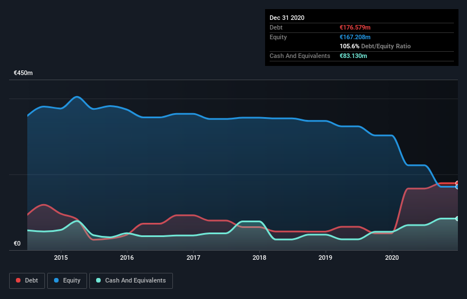The image size is (467, 299).
Task: Click the 2020 x-axis label
Action: (392, 258)
